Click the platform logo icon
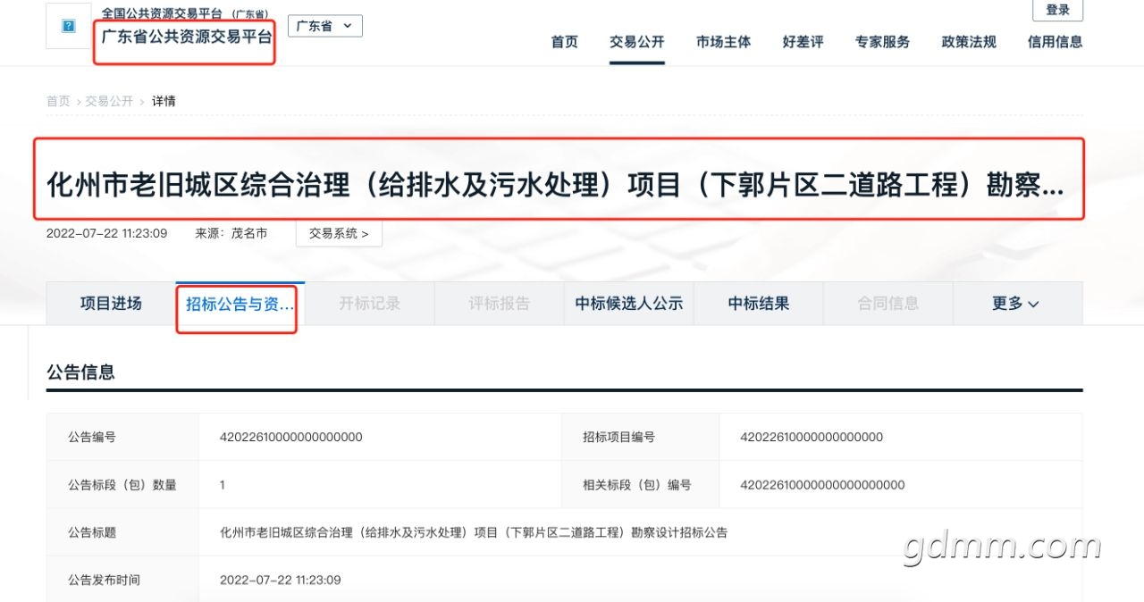 (x=69, y=27)
